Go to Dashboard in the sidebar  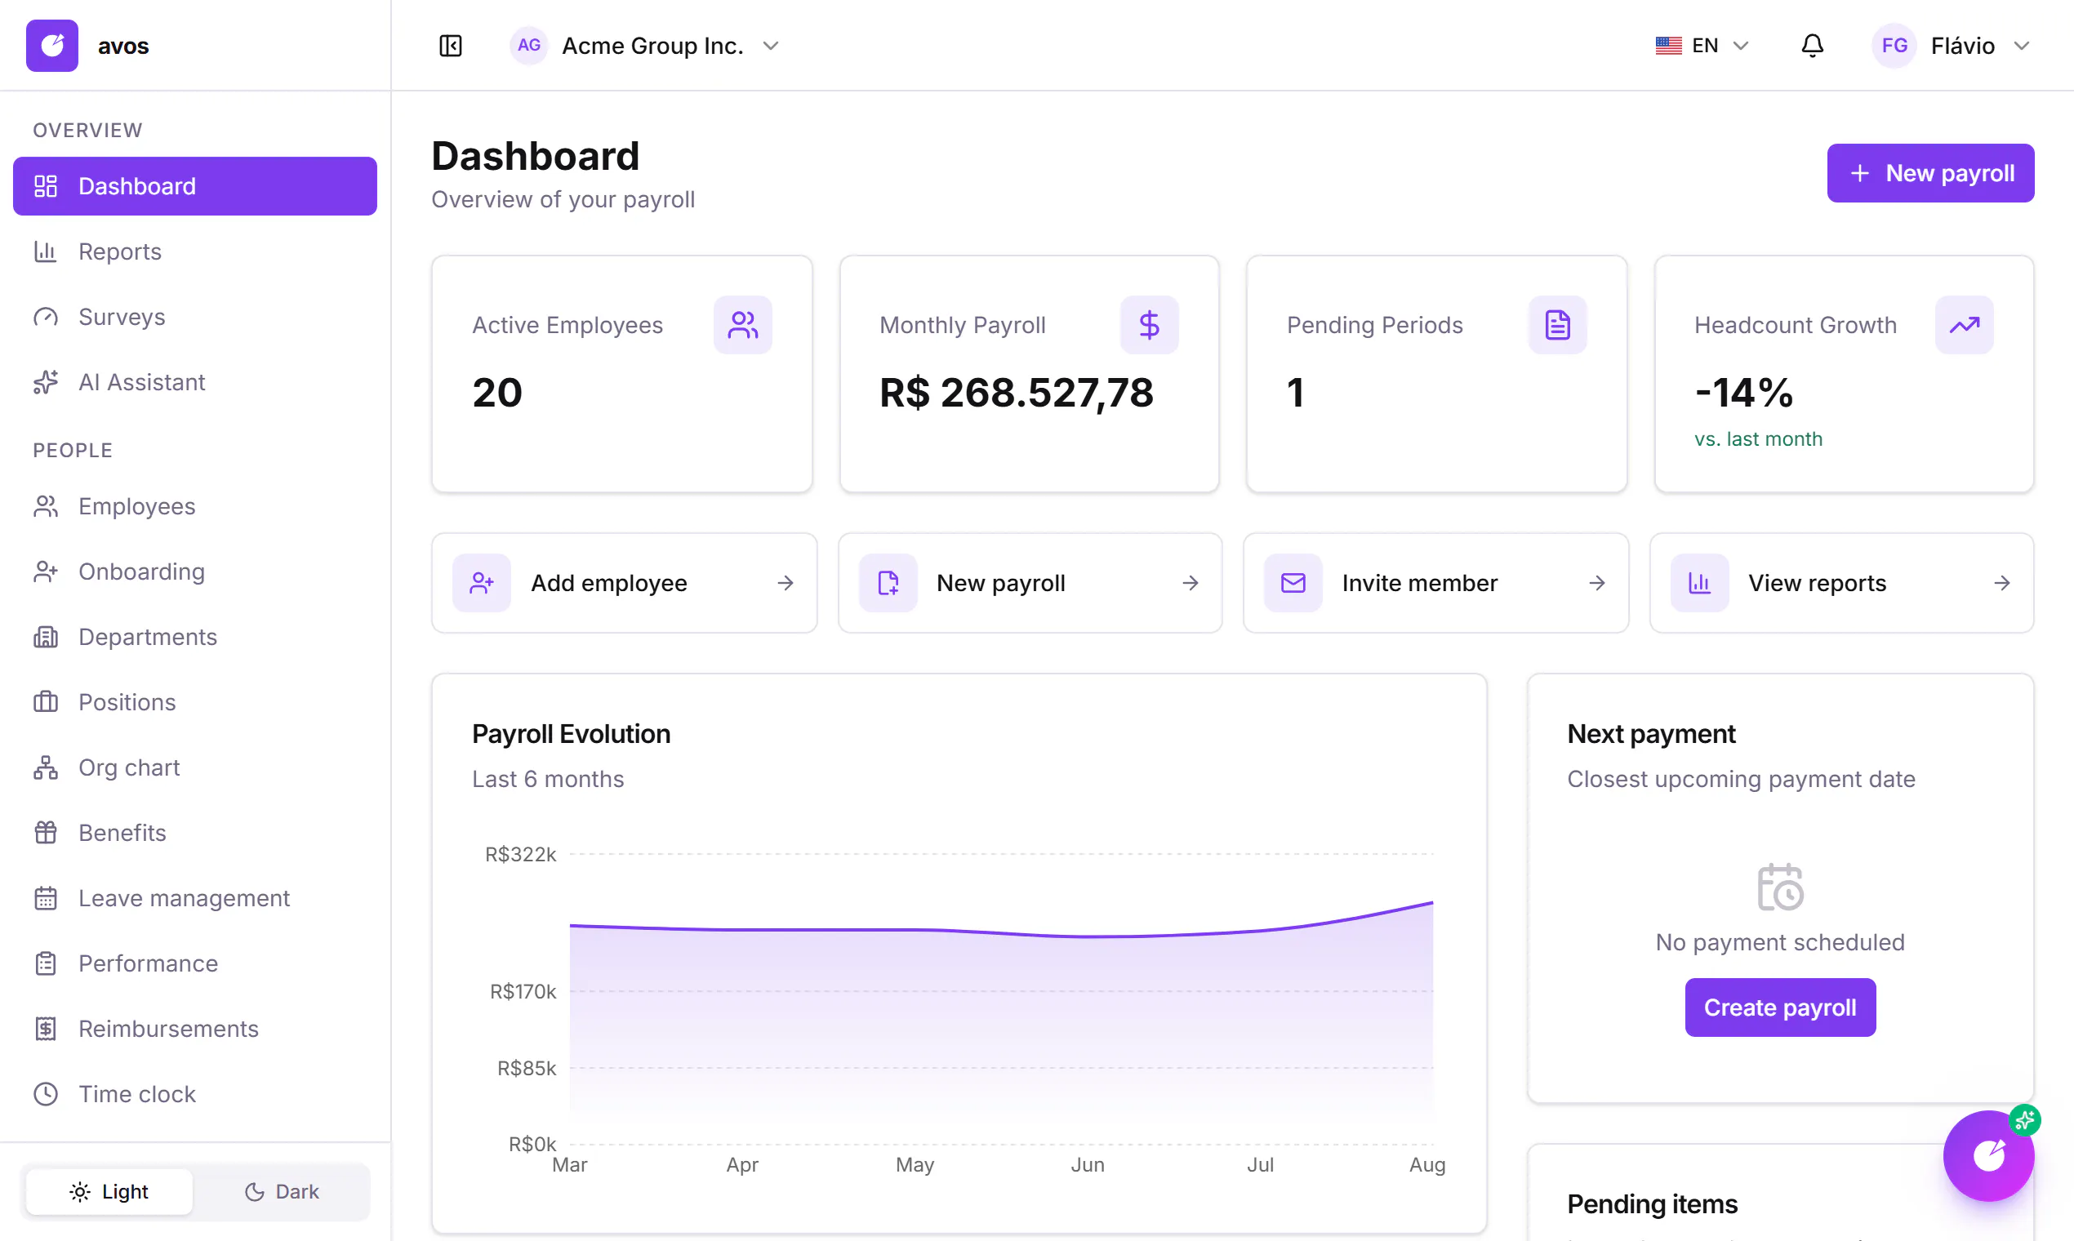195,185
